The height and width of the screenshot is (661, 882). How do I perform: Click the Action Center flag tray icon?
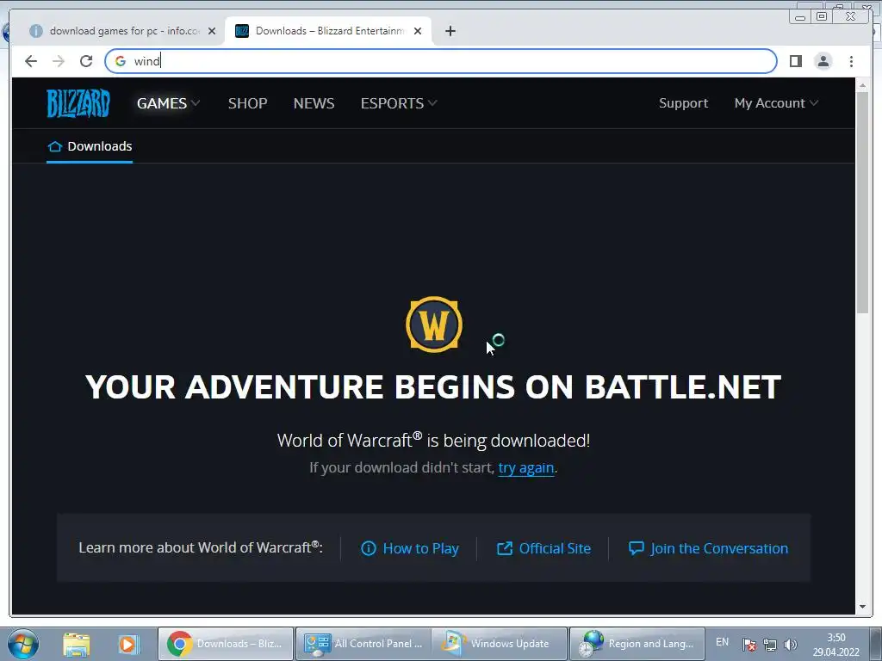[x=748, y=644]
